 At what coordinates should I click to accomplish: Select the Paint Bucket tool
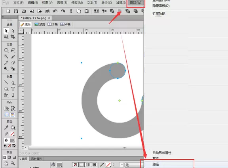(x=13, y=128)
